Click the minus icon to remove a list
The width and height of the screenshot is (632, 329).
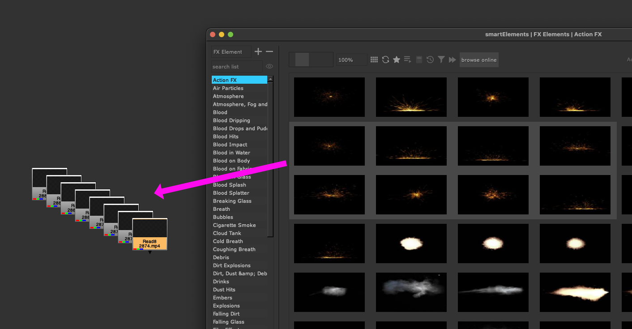pos(269,52)
